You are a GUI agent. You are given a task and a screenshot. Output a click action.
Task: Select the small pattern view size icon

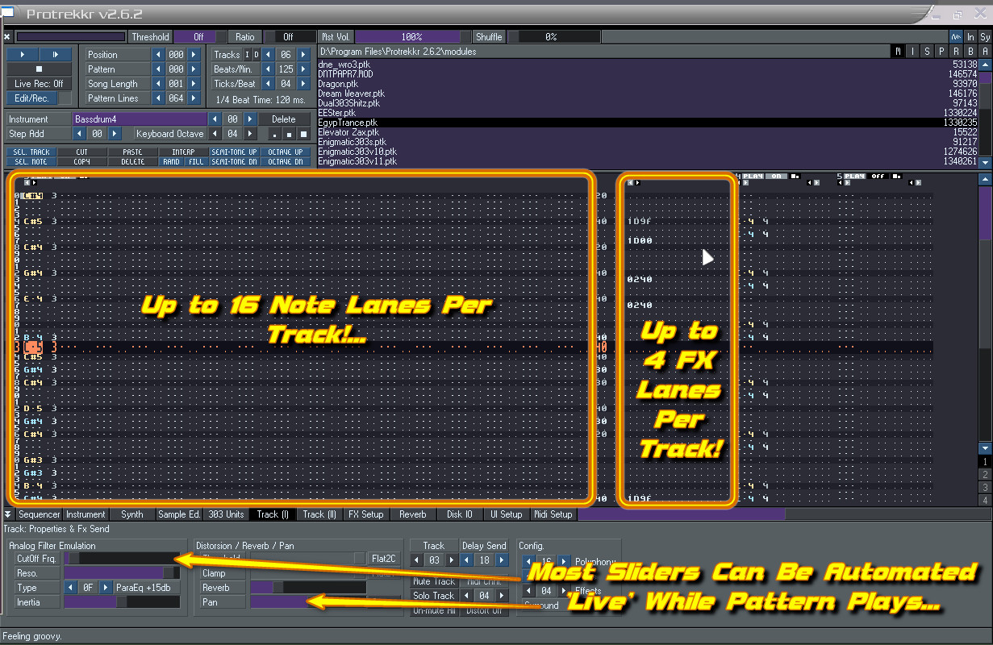[275, 134]
